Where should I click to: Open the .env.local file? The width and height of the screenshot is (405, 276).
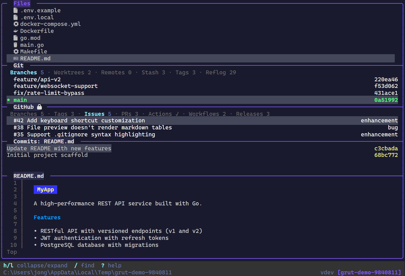37,17
